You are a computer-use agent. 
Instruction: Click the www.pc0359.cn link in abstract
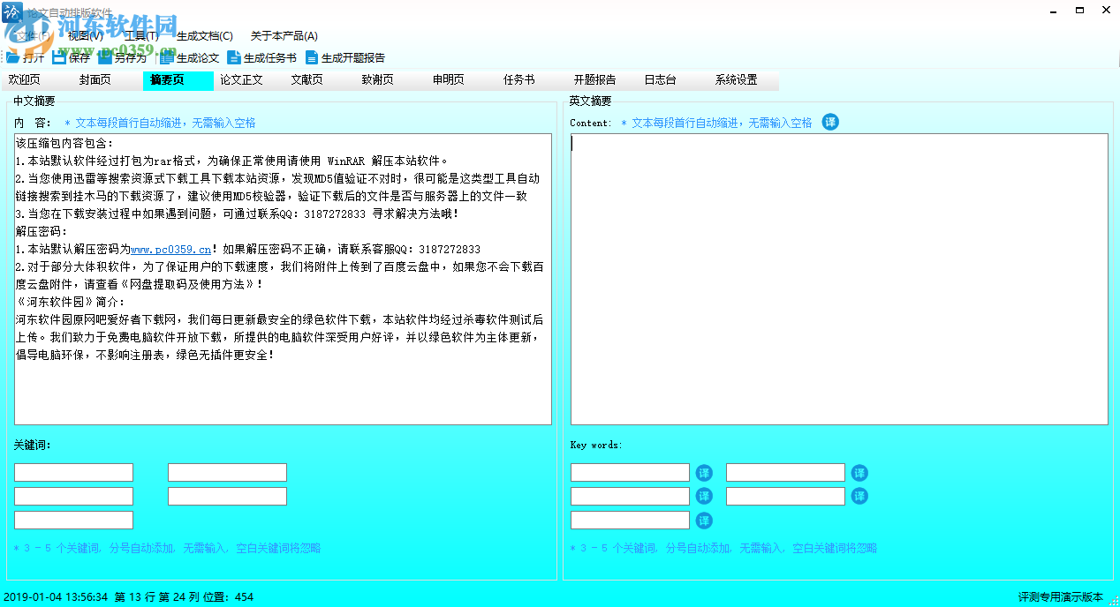[170, 250]
